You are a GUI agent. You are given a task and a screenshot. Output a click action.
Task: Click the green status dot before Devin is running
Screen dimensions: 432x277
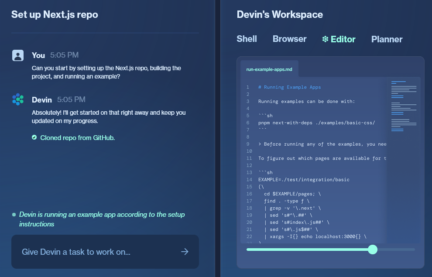(14, 215)
